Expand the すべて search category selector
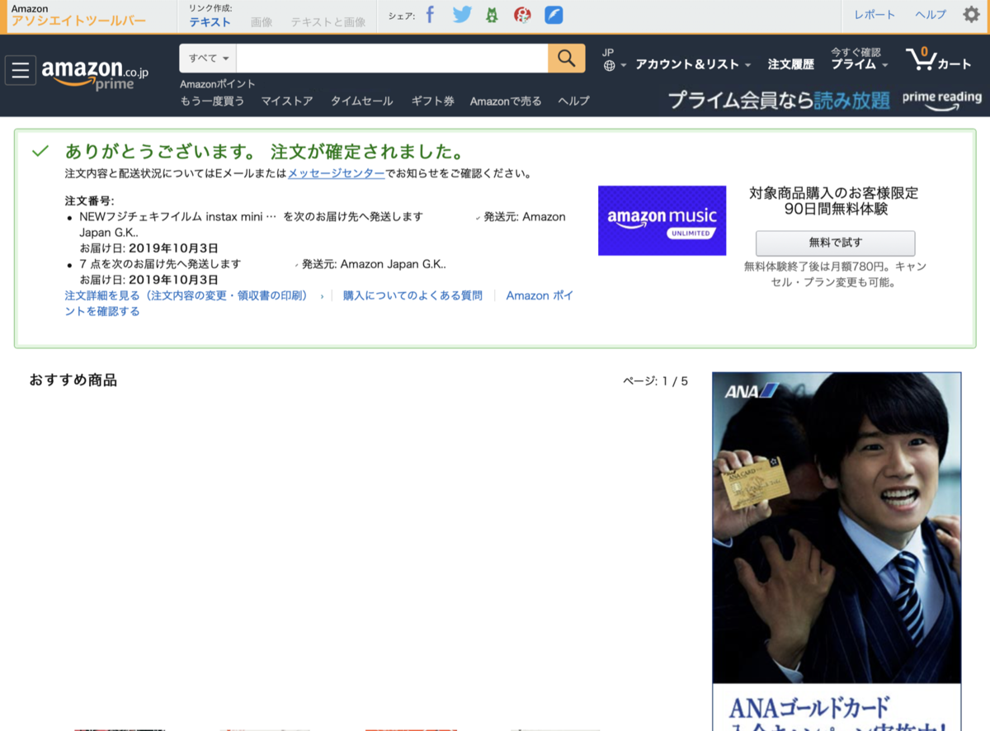990x731 pixels. (206, 58)
